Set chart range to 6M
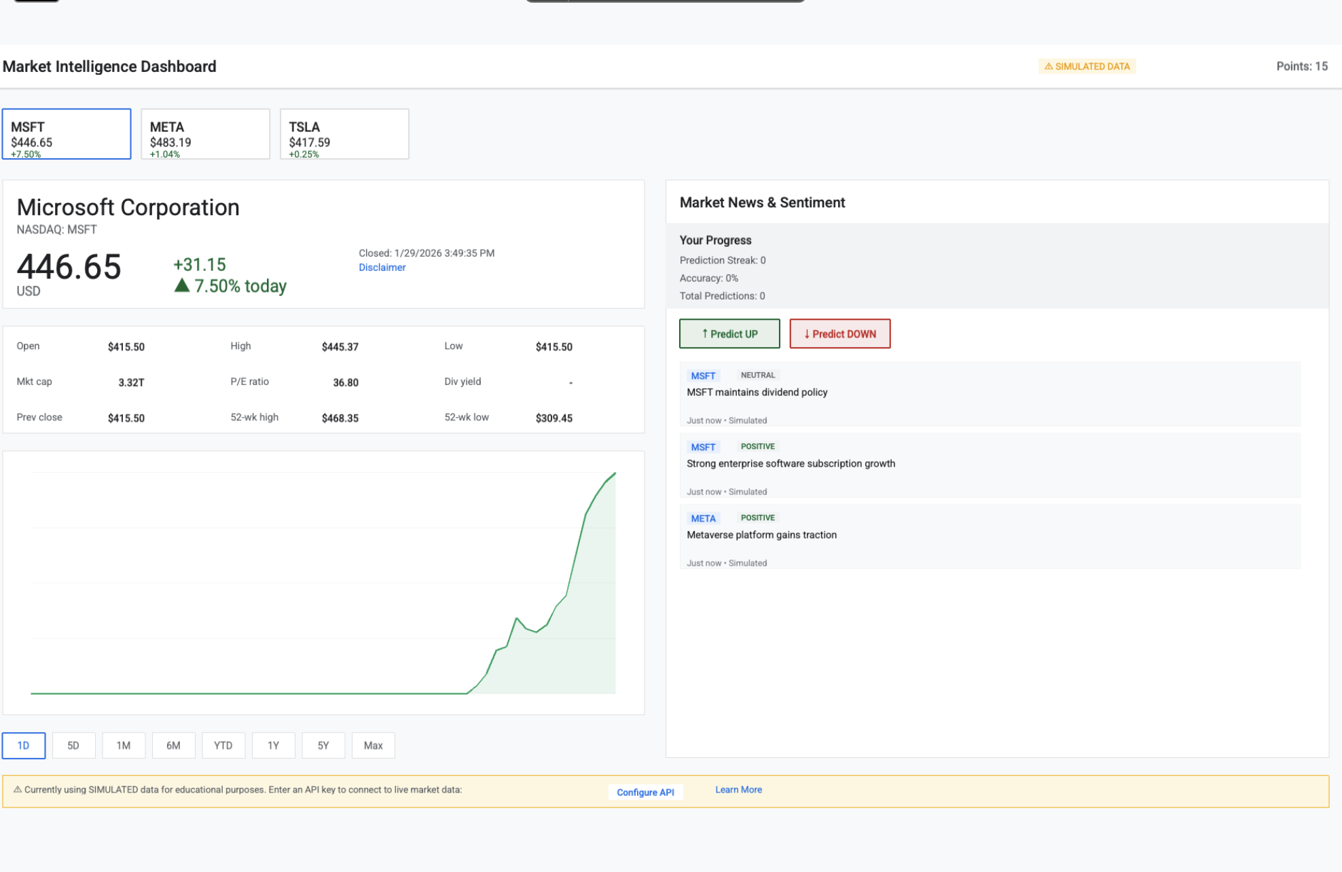 click(173, 745)
